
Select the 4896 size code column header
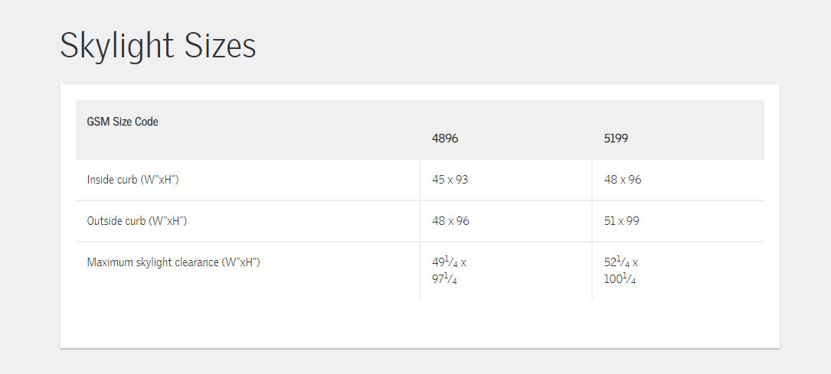click(x=445, y=138)
